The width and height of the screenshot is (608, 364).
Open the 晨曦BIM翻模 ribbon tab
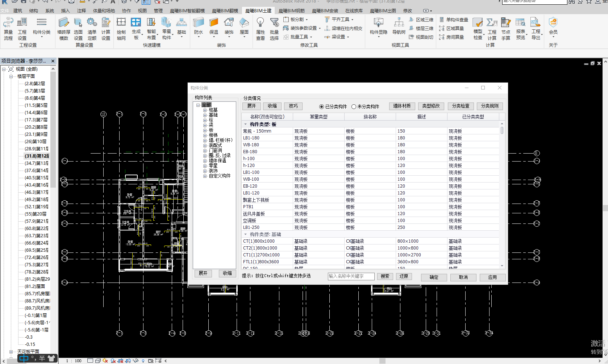click(225, 11)
